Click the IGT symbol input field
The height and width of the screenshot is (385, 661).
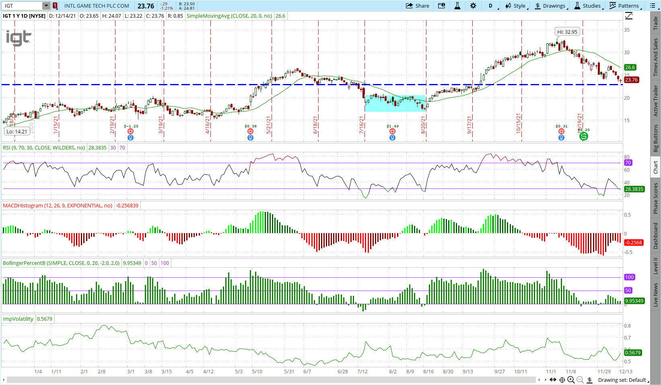pos(23,6)
